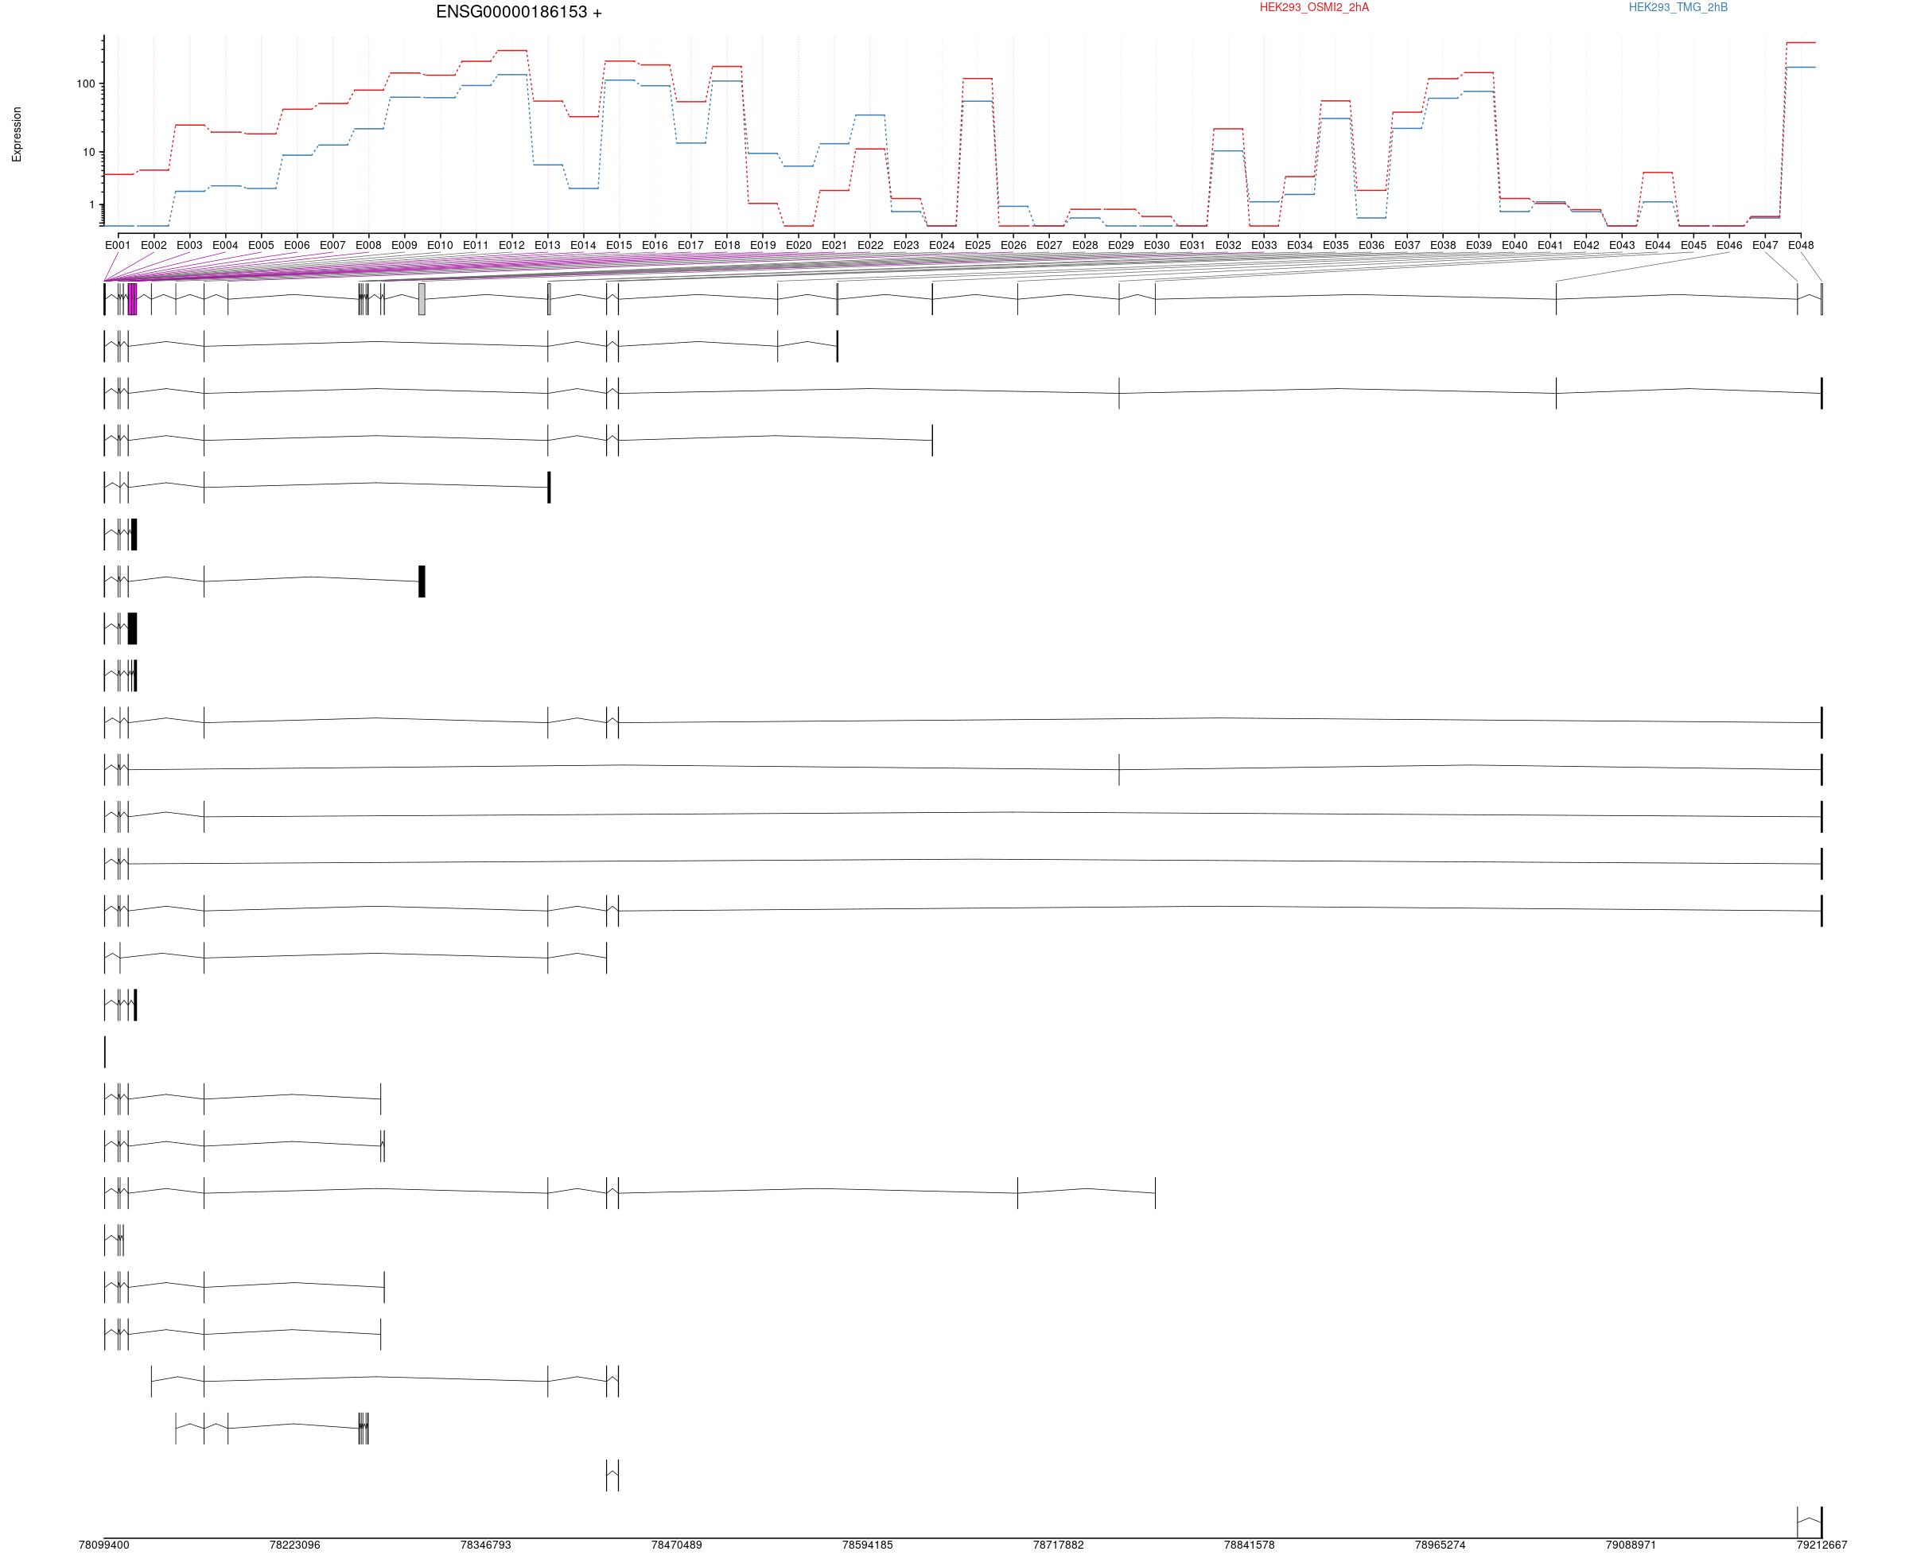Click the exon label E002
1909x1559 pixels.
(x=154, y=245)
